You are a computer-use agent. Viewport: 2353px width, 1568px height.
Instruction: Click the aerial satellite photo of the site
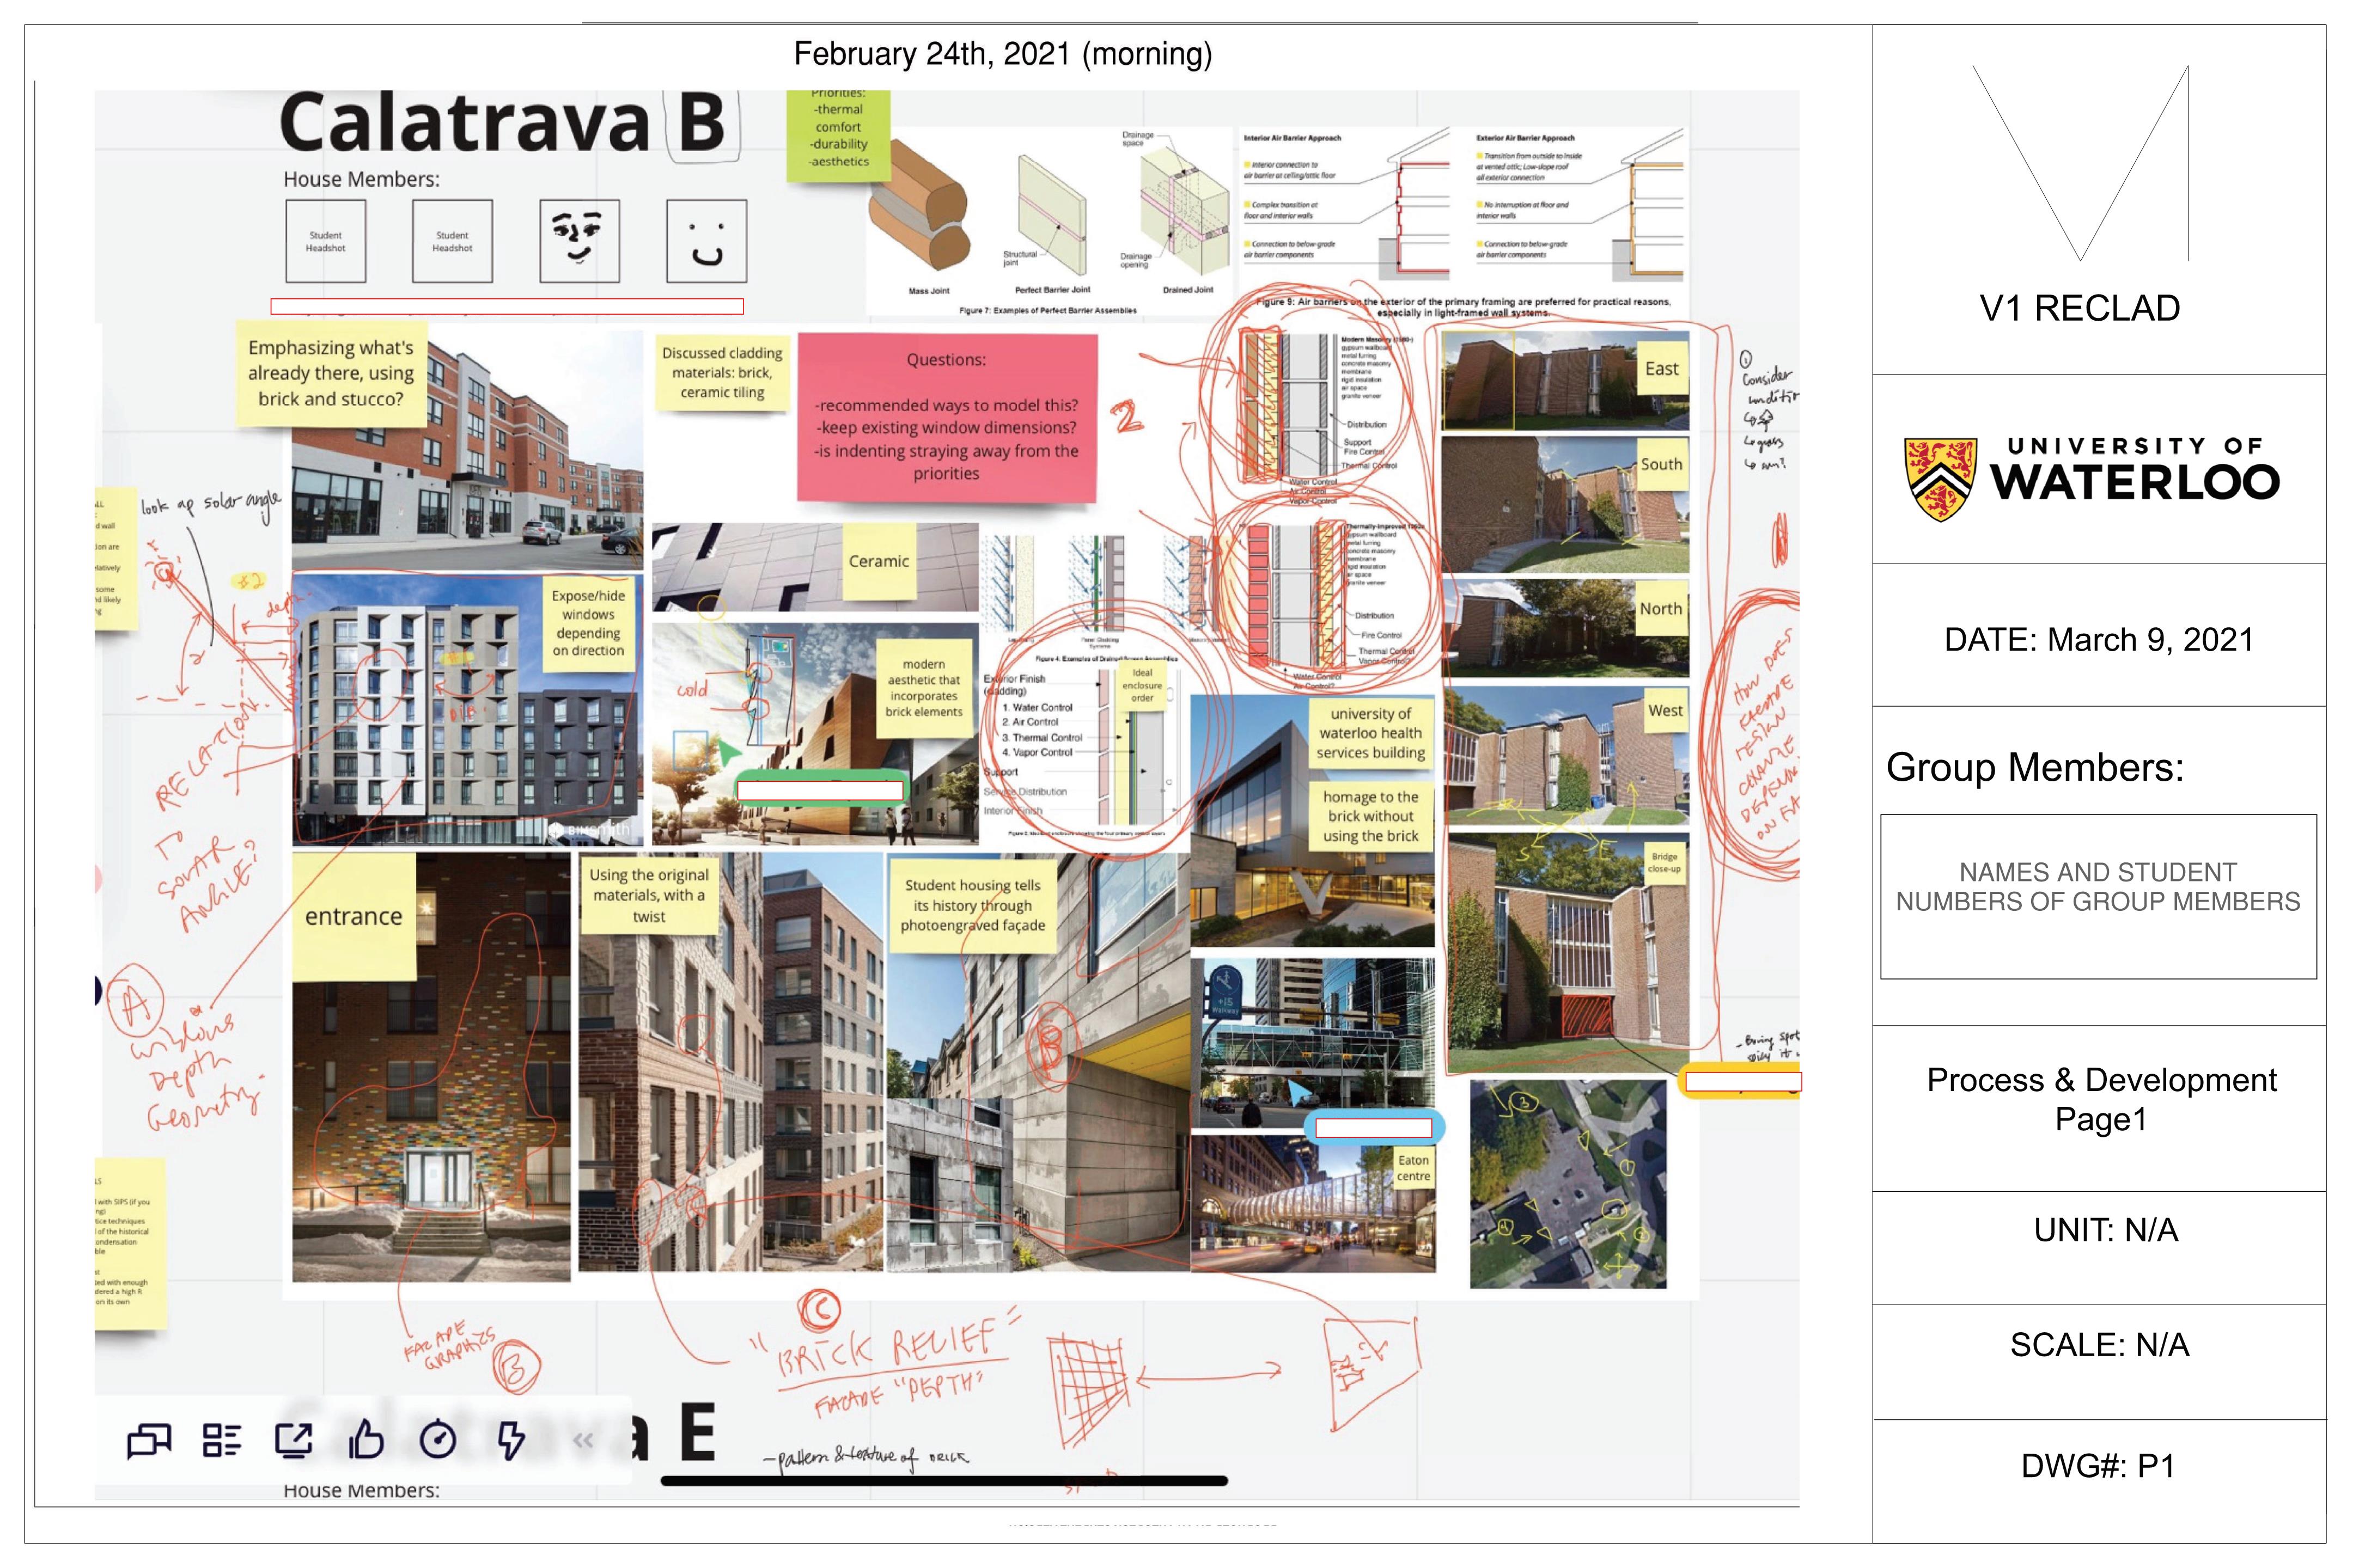coord(1568,1184)
